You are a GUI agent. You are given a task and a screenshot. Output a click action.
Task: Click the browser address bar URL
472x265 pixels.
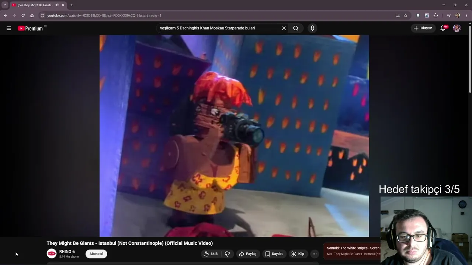click(x=104, y=15)
